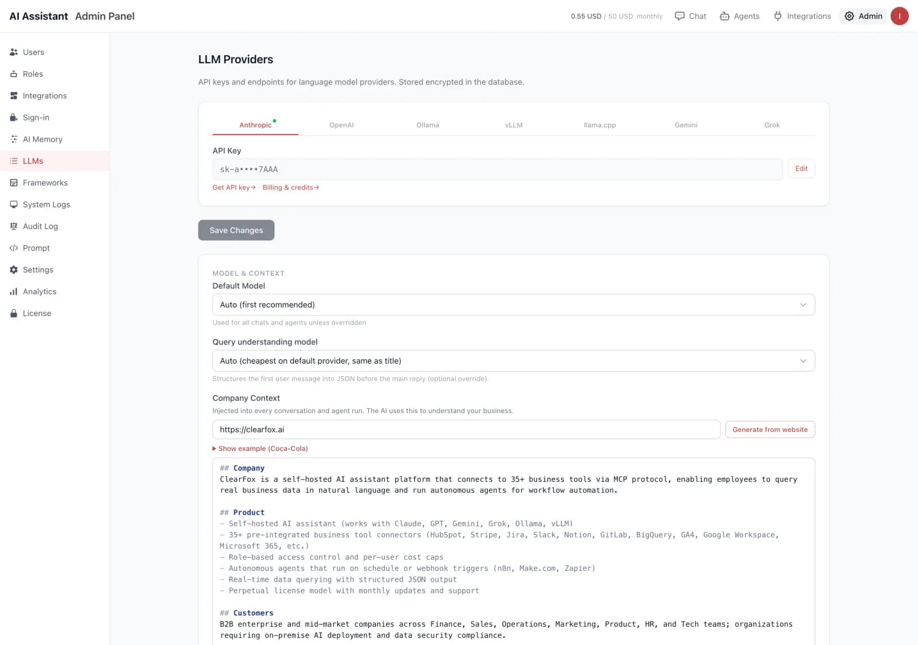Screen dimensions: 918x645
Task: Click the Prompt code icon
Action: pyautogui.click(x=14, y=248)
